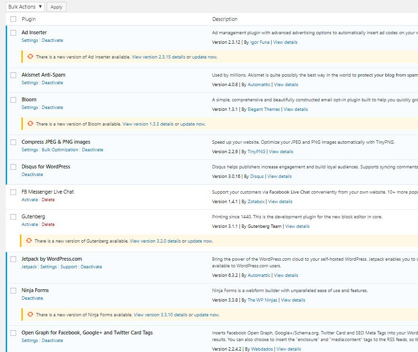Sort by the Plugin column header

[x=29, y=19]
